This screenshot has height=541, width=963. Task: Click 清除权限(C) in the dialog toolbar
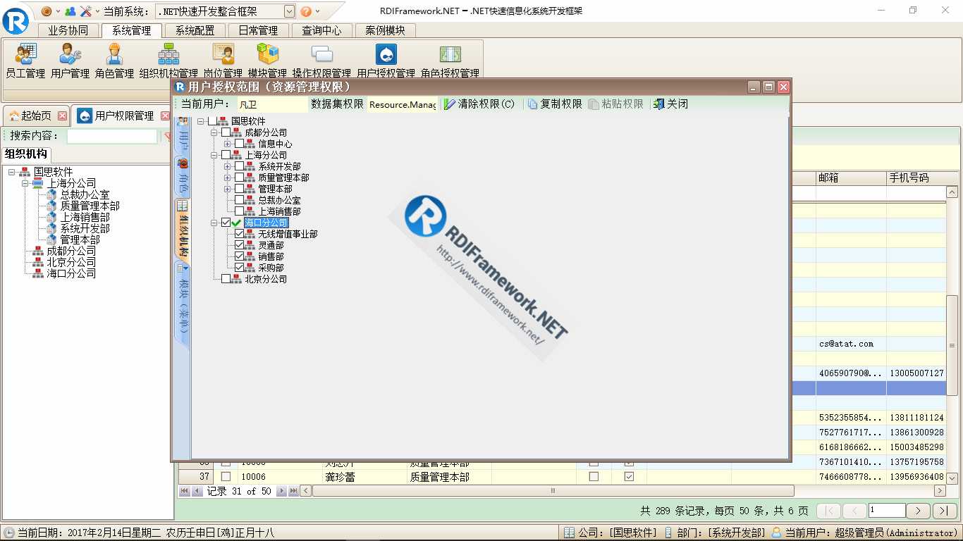(x=479, y=104)
